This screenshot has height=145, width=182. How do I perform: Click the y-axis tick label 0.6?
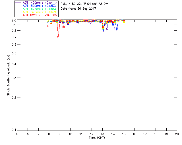tap(14, 44)
